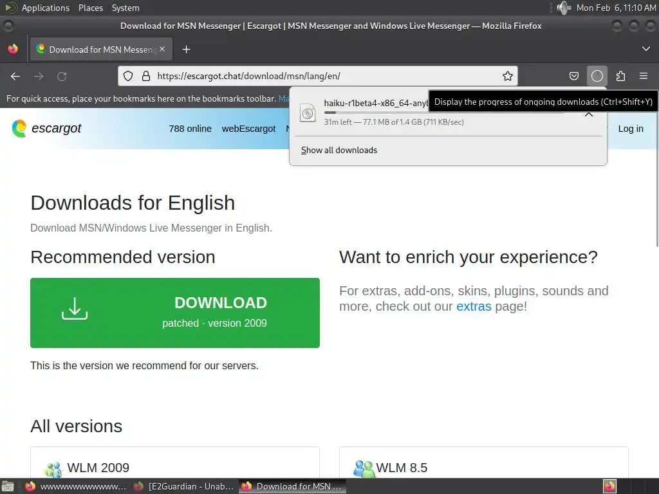The image size is (659, 494).
Task: Open the Extensions puzzle icon
Action: [620, 76]
